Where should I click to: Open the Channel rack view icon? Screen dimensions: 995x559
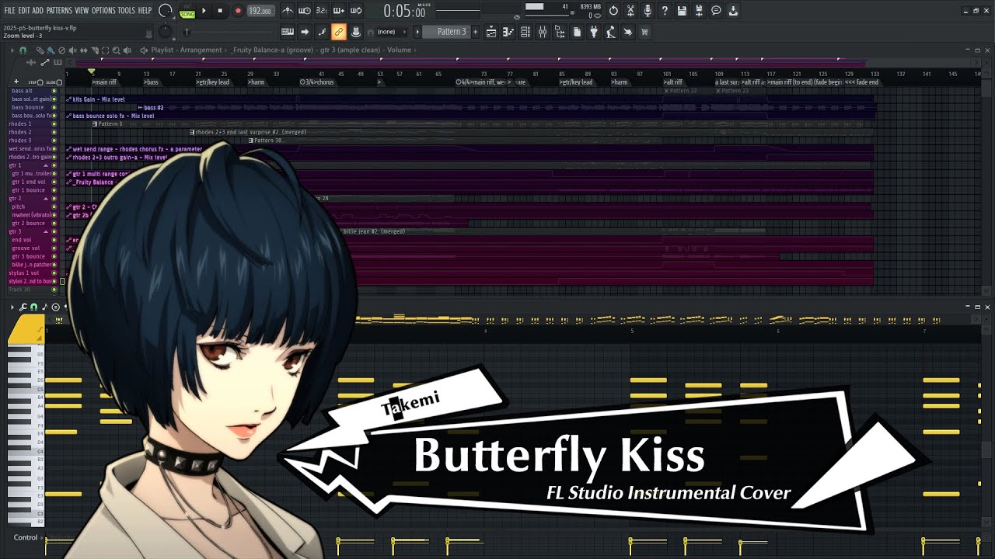[525, 32]
